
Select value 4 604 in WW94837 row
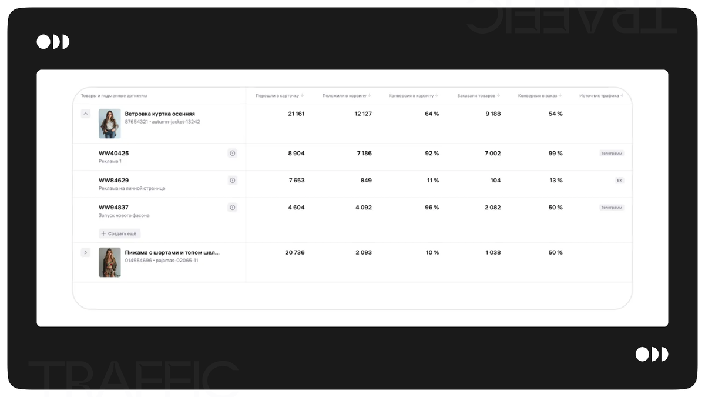(296, 207)
